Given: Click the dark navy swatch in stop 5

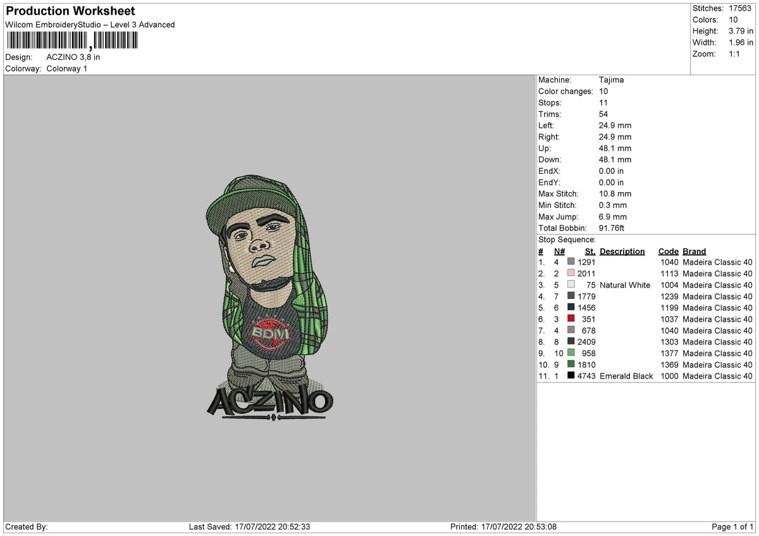Looking at the screenshot, I should (x=571, y=307).
